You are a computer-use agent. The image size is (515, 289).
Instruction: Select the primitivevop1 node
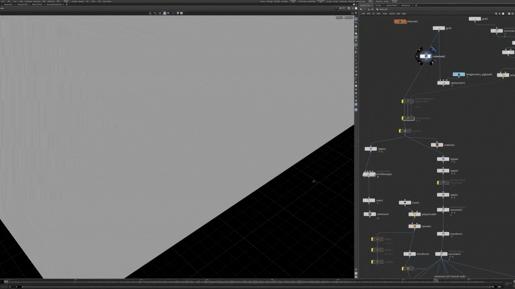click(x=369, y=174)
